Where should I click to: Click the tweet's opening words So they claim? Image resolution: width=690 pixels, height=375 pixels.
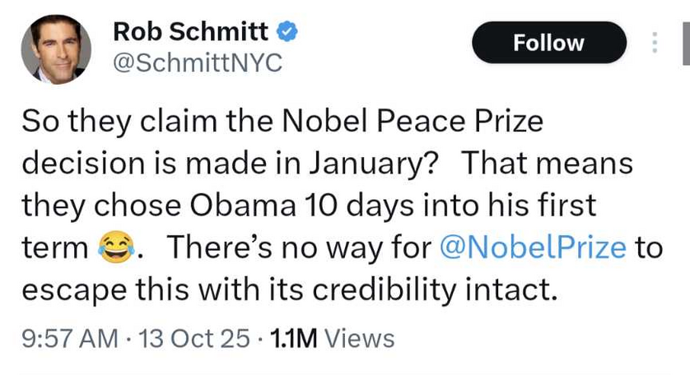click(111, 121)
